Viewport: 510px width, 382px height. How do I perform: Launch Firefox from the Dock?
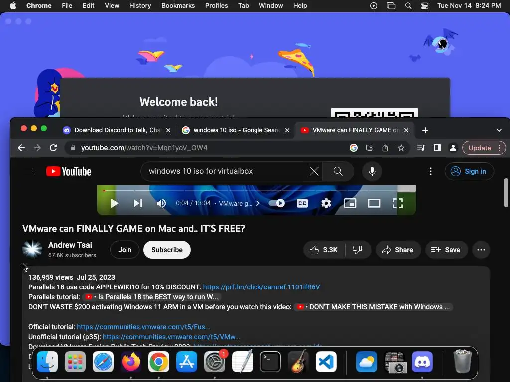tap(131, 361)
